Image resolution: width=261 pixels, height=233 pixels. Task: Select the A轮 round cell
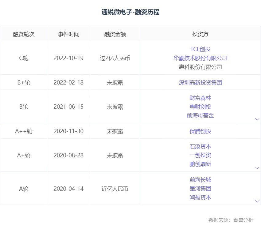[x=24, y=189]
